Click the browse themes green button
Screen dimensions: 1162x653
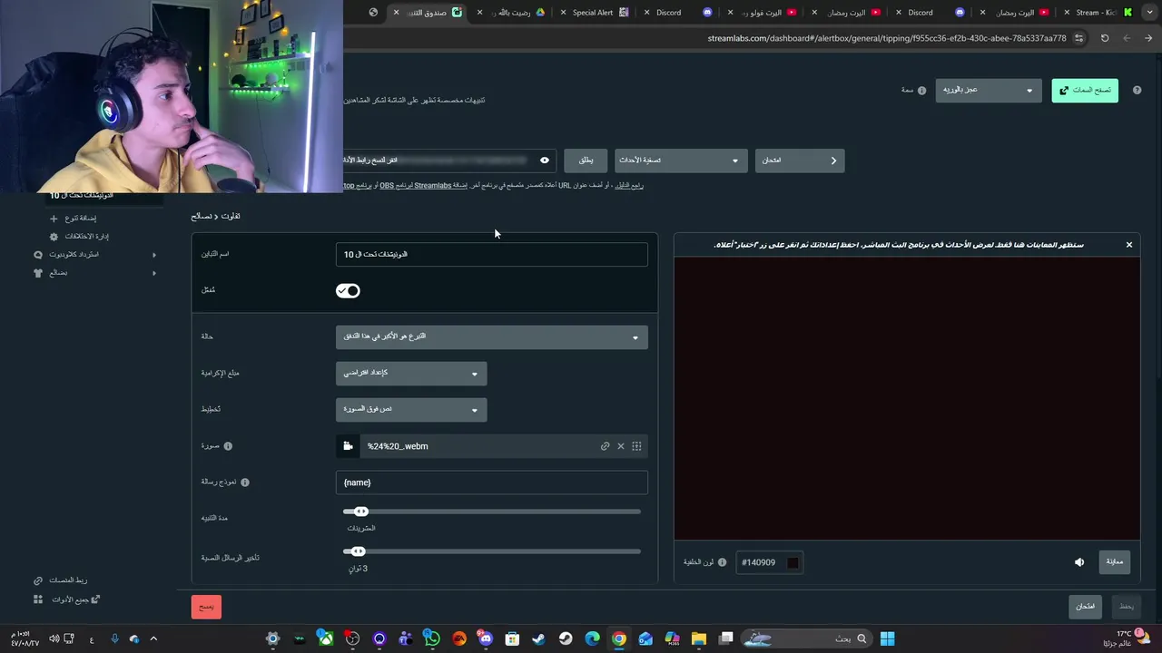point(1085,91)
